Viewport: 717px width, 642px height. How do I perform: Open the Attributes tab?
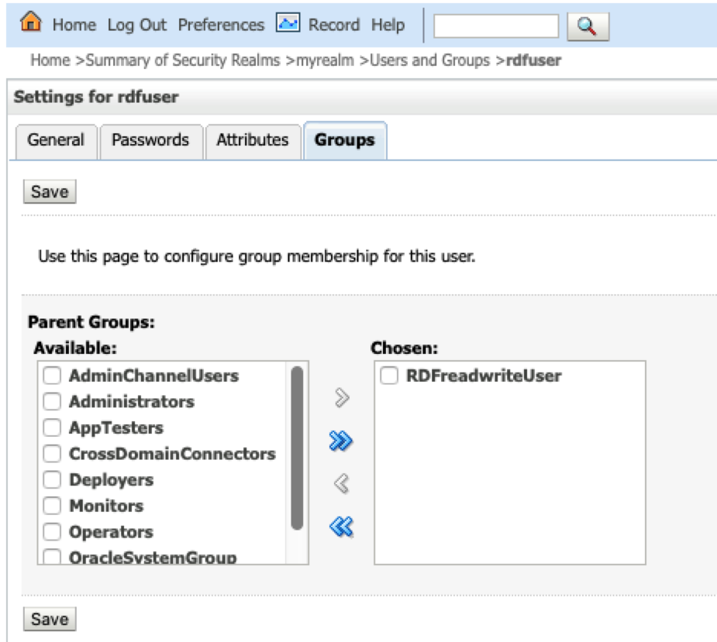pyautogui.click(x=253, y=142)
